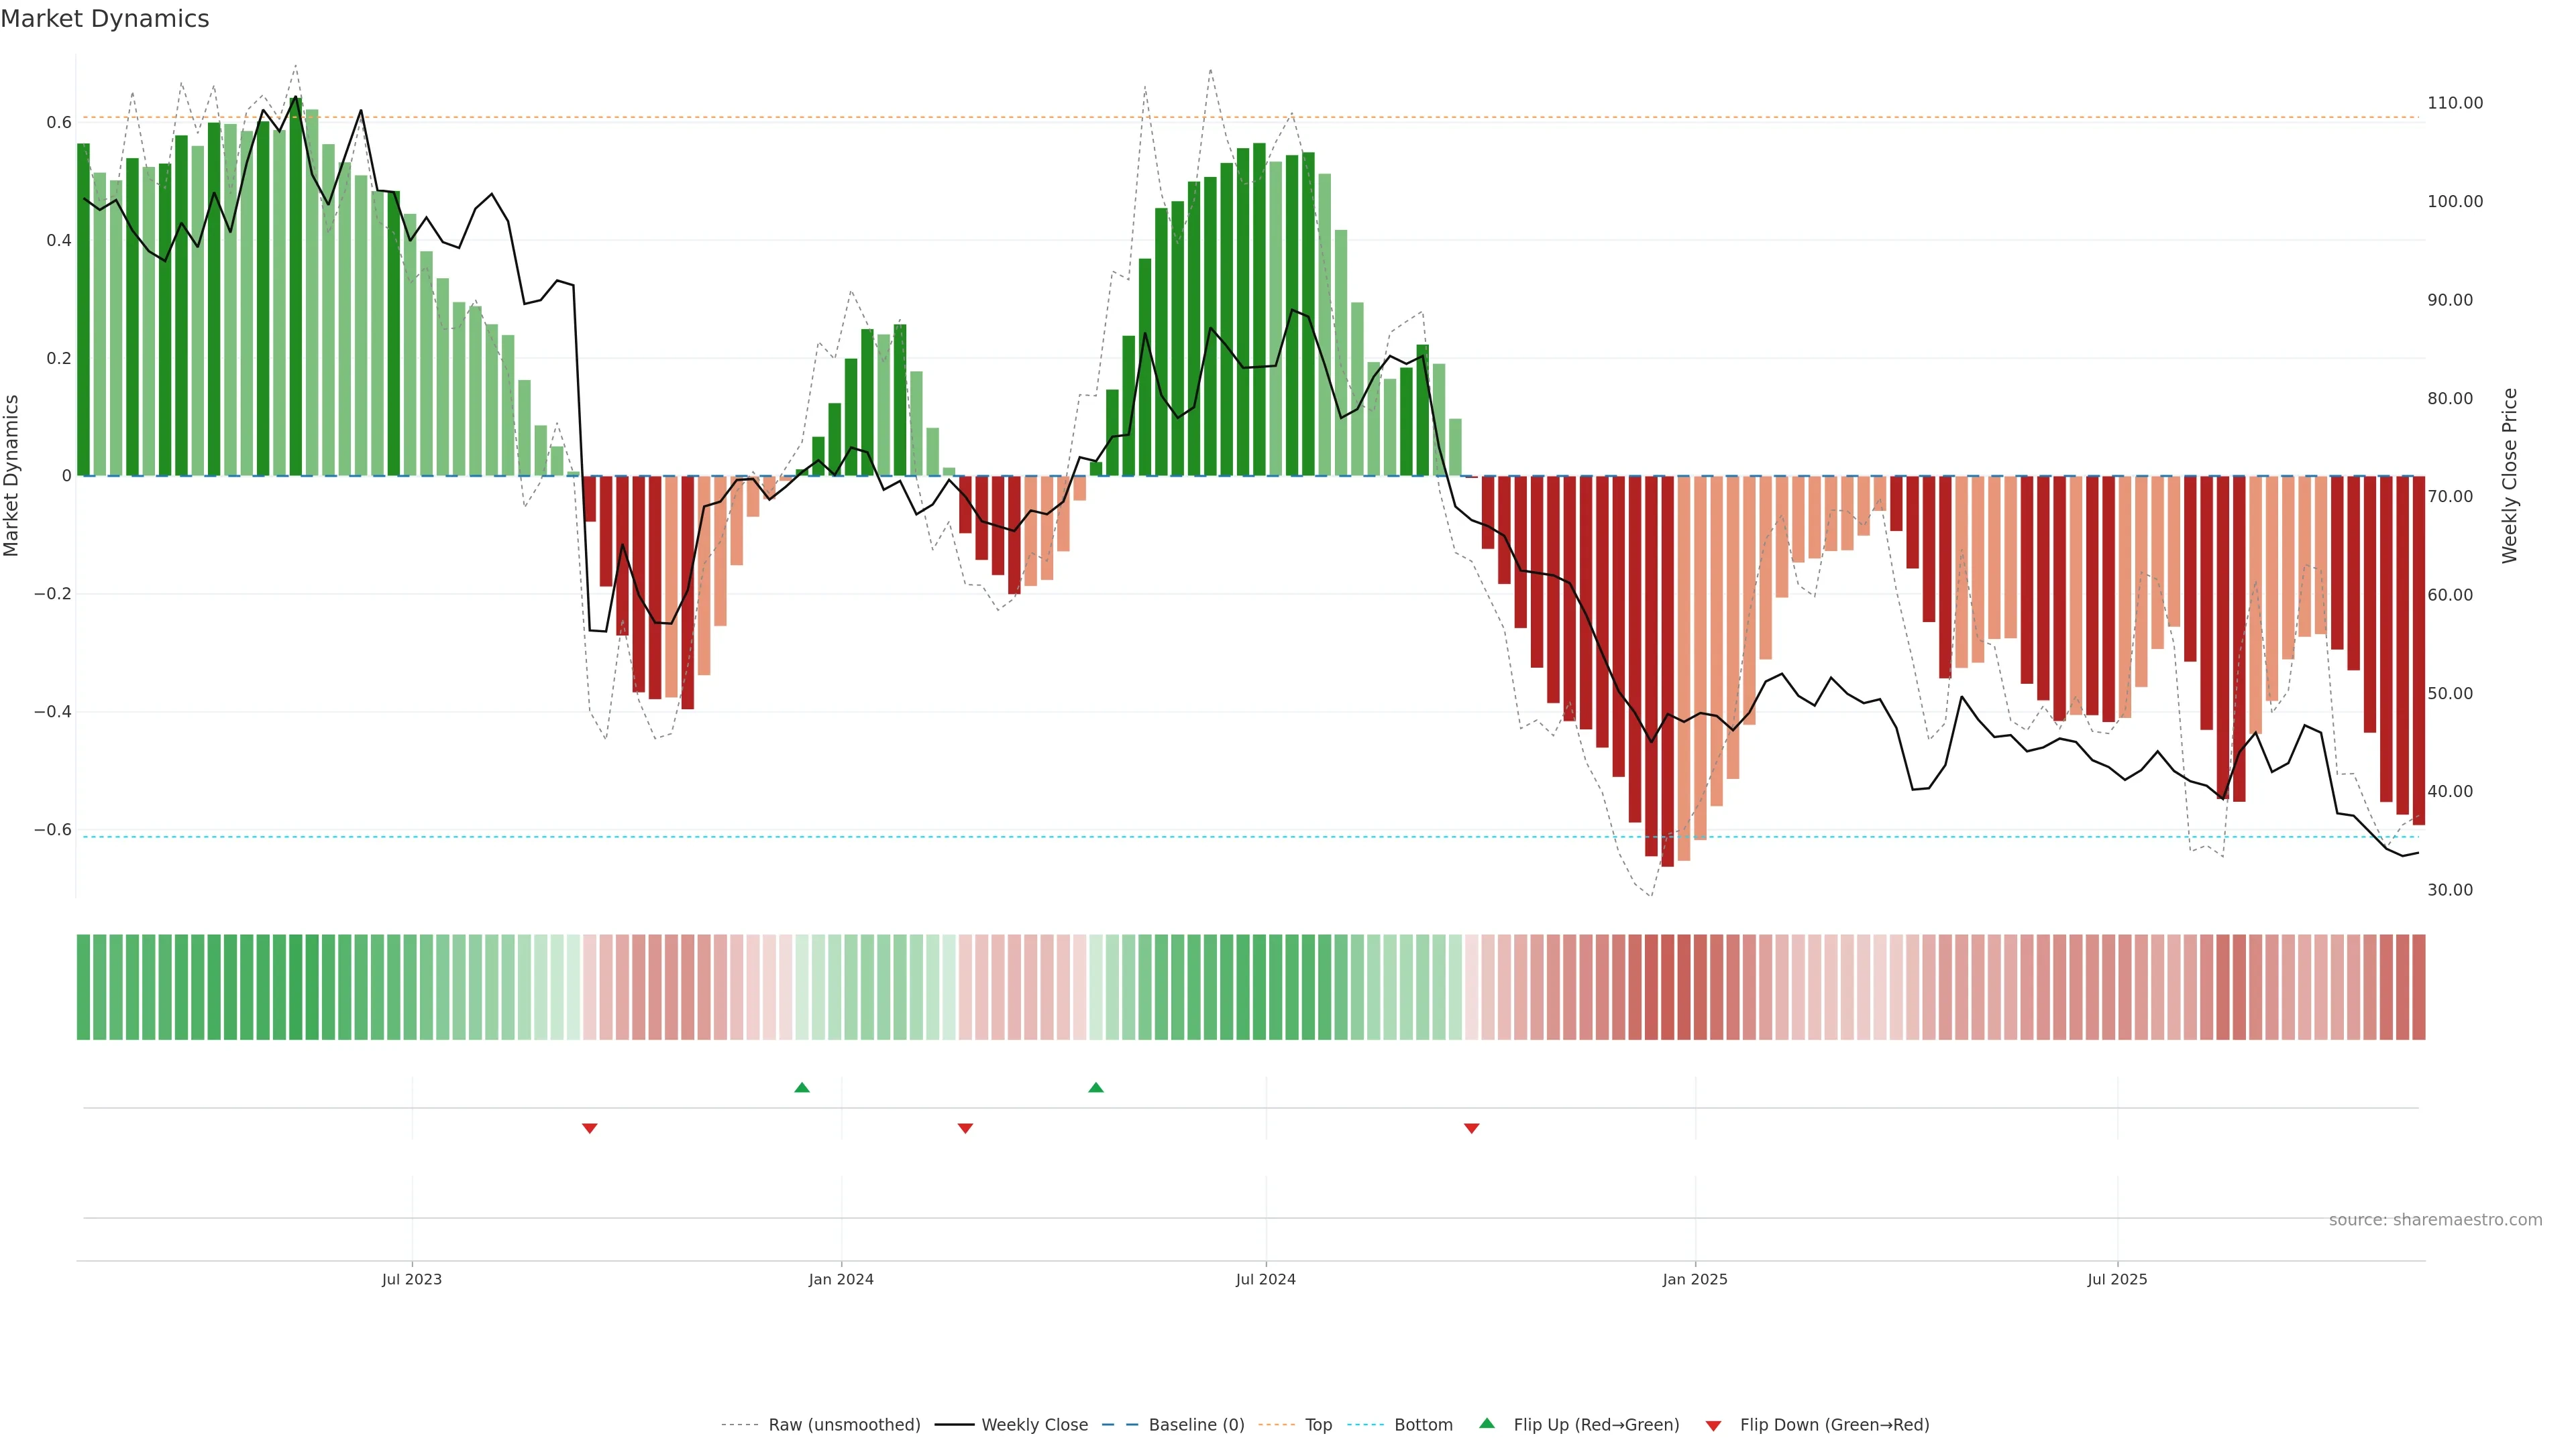Viewport: 2576px width, 1448px height.
Task: Click the source: sharemaestro.com text
Action: 2435,1220
